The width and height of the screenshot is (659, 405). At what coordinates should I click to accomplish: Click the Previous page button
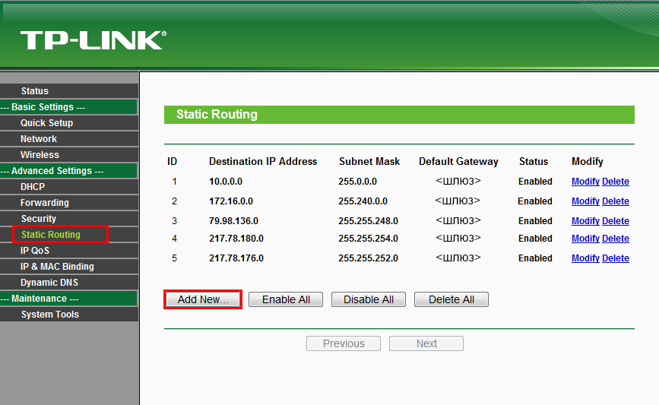point(344,343)
